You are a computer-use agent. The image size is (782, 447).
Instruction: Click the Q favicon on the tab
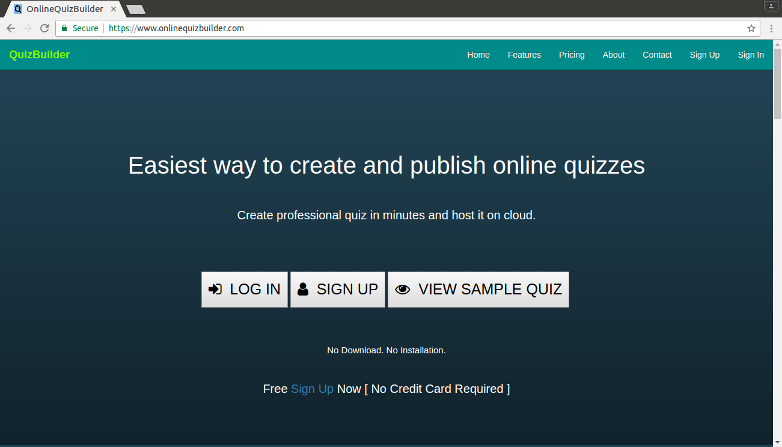pos(18,9)
